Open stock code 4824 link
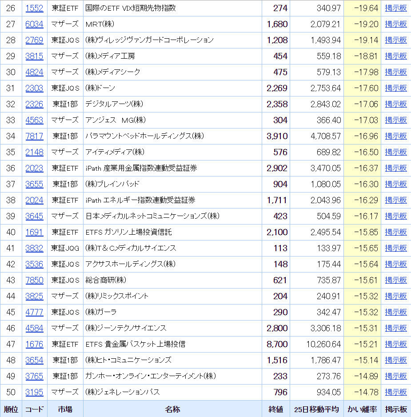Image resolution: width=411 pixels, height=417 pixels. [x=34, y=72]
